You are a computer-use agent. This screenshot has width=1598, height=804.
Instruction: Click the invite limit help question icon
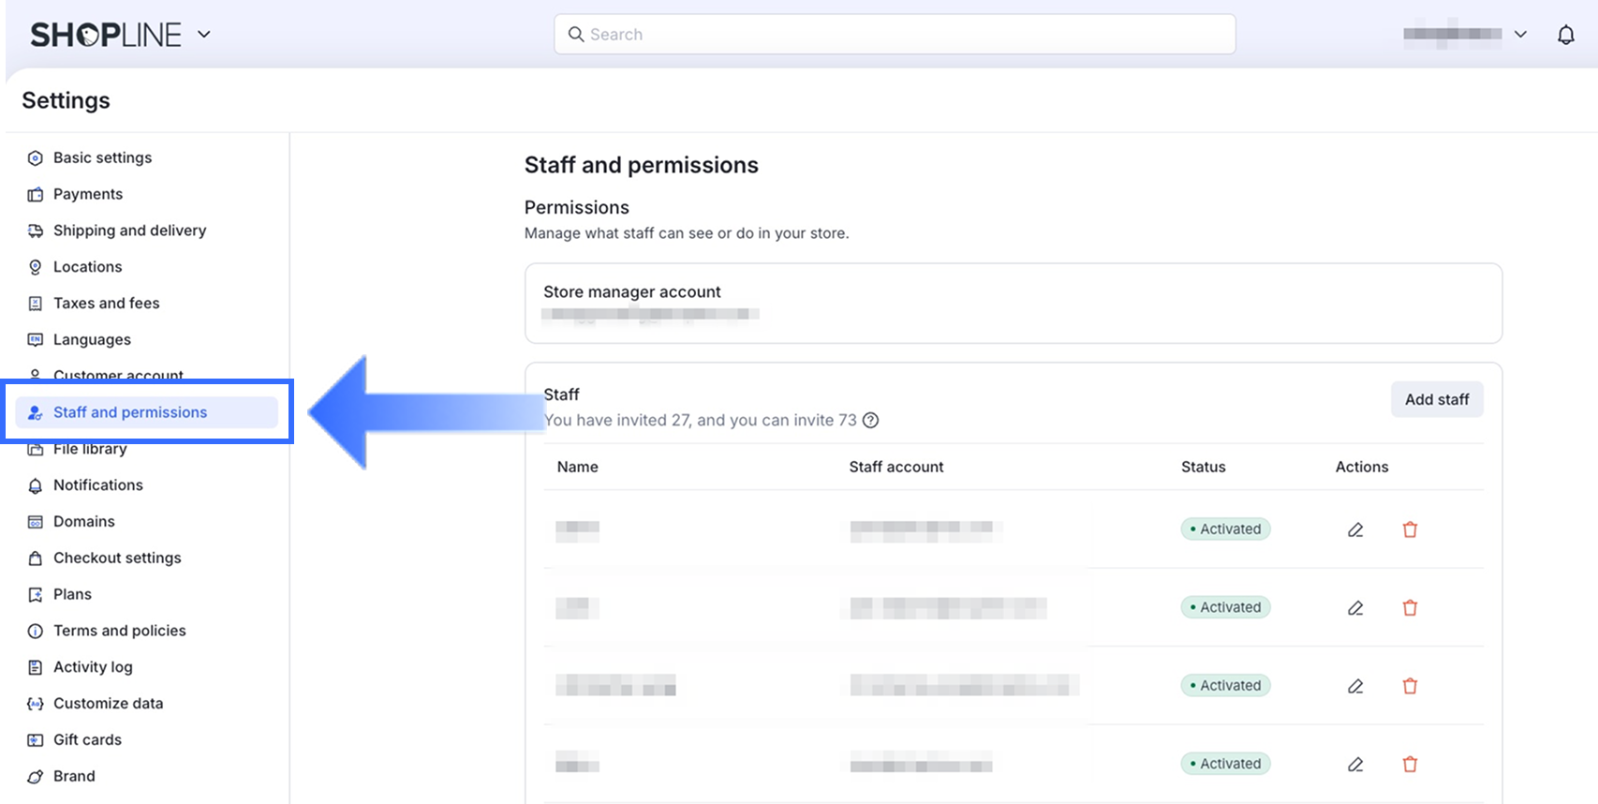click(x=870, y=420)
